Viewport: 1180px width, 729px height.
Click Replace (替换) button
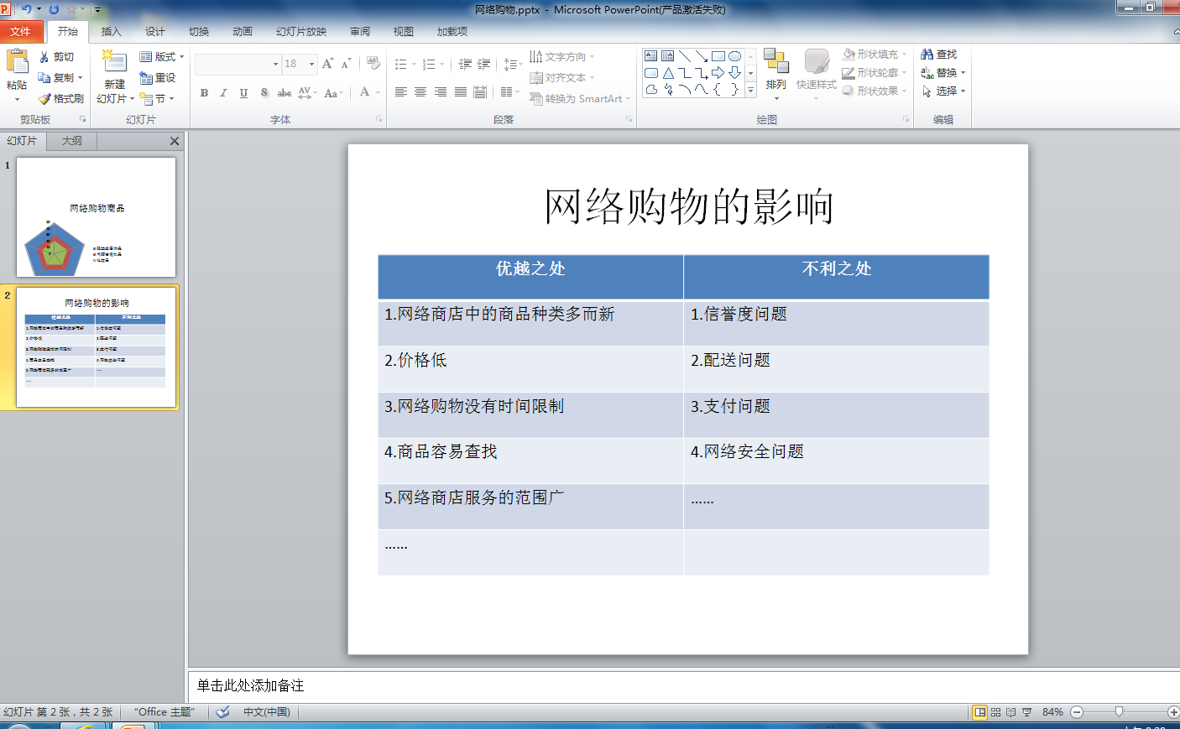(942, 73)
